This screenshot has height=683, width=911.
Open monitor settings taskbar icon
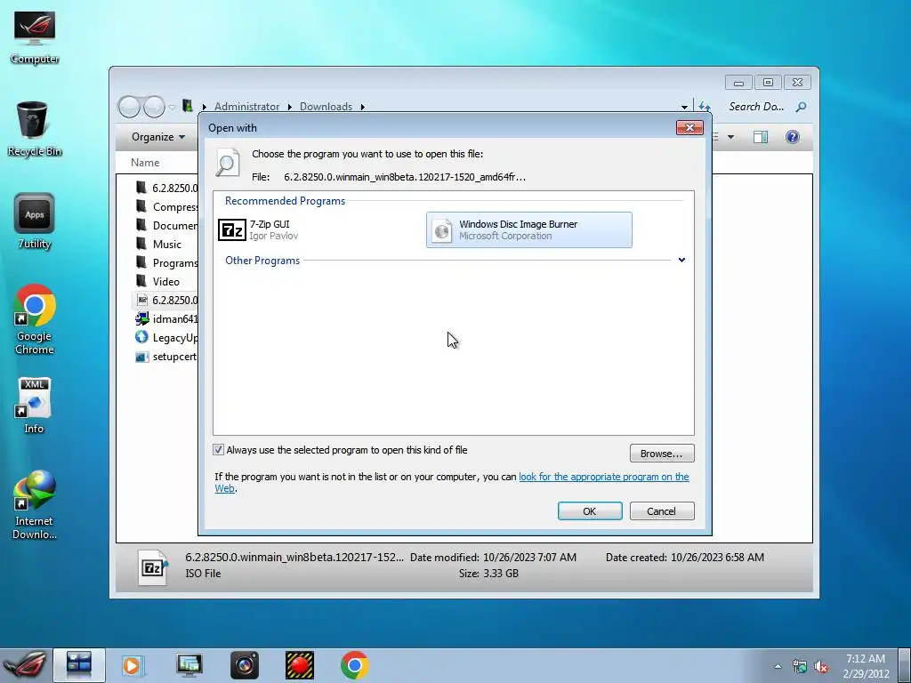click(x=189, y=665)
